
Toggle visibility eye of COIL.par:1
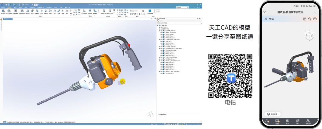161,41
